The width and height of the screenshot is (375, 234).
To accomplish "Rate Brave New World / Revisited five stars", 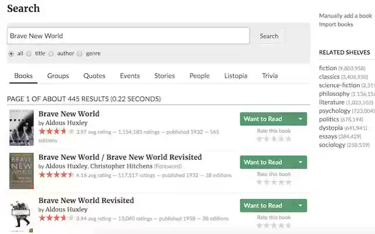I will (x=288, y=182).
